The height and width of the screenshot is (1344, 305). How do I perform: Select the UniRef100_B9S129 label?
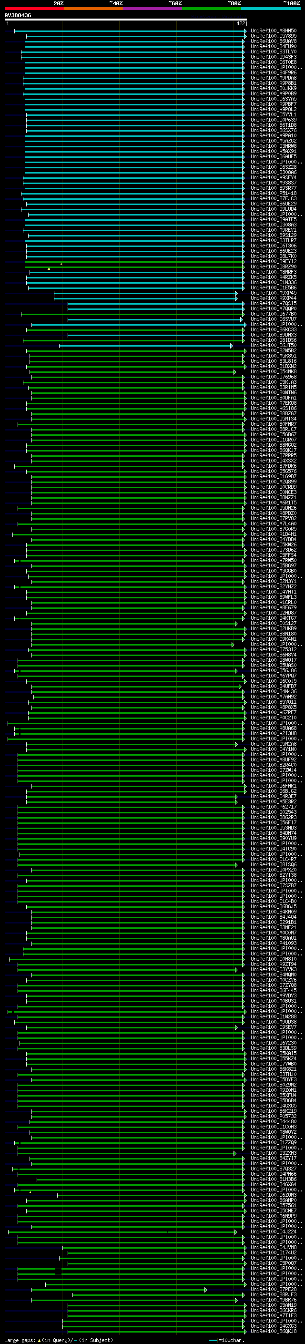tap(273, 236)
